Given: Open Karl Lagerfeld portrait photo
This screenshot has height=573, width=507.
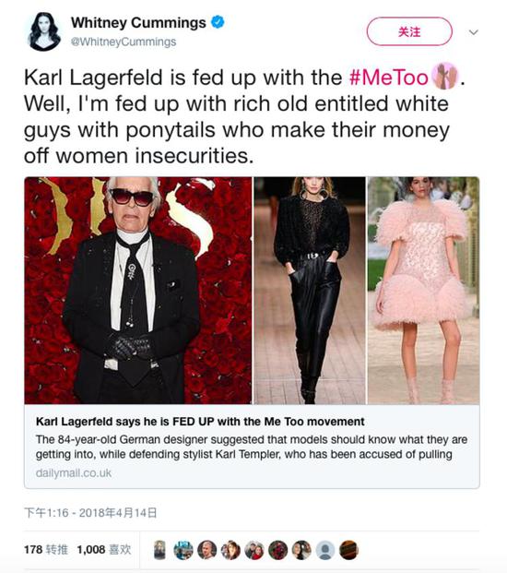Looking at the screenshot, I should pyautogui.click(x=138, y=291).
